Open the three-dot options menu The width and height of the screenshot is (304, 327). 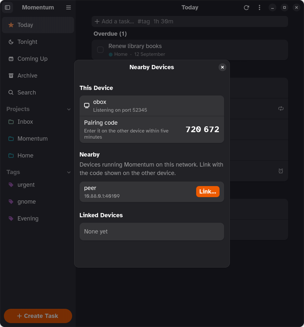pyautogui.click(x=260, y=7)
